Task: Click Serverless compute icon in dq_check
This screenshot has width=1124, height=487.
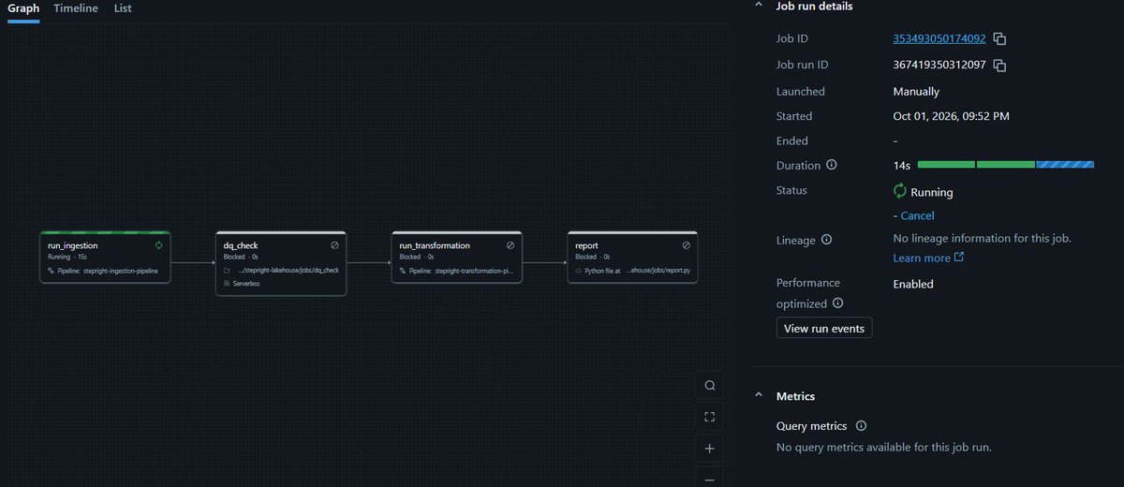Action: click(x=227, y=283)
